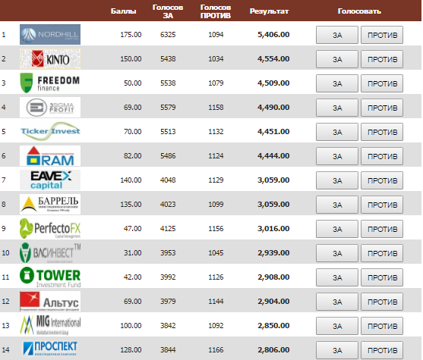This screenshot has height=360, width=423.
Task: Vote ЗА for Nordhill Capital
Action: [337, 35]
